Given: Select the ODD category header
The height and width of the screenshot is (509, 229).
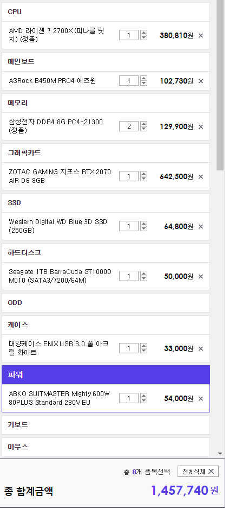Looking at the screenshot, I should pyautogui.click(x=106, y=303).
